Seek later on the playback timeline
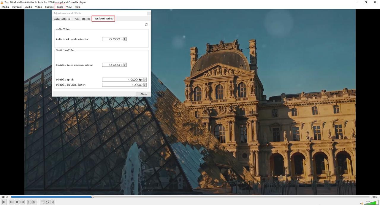380x205 pixels. 232,197
